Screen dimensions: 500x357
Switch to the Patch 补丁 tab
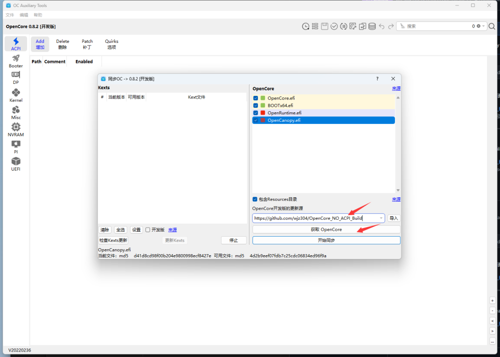87,44
